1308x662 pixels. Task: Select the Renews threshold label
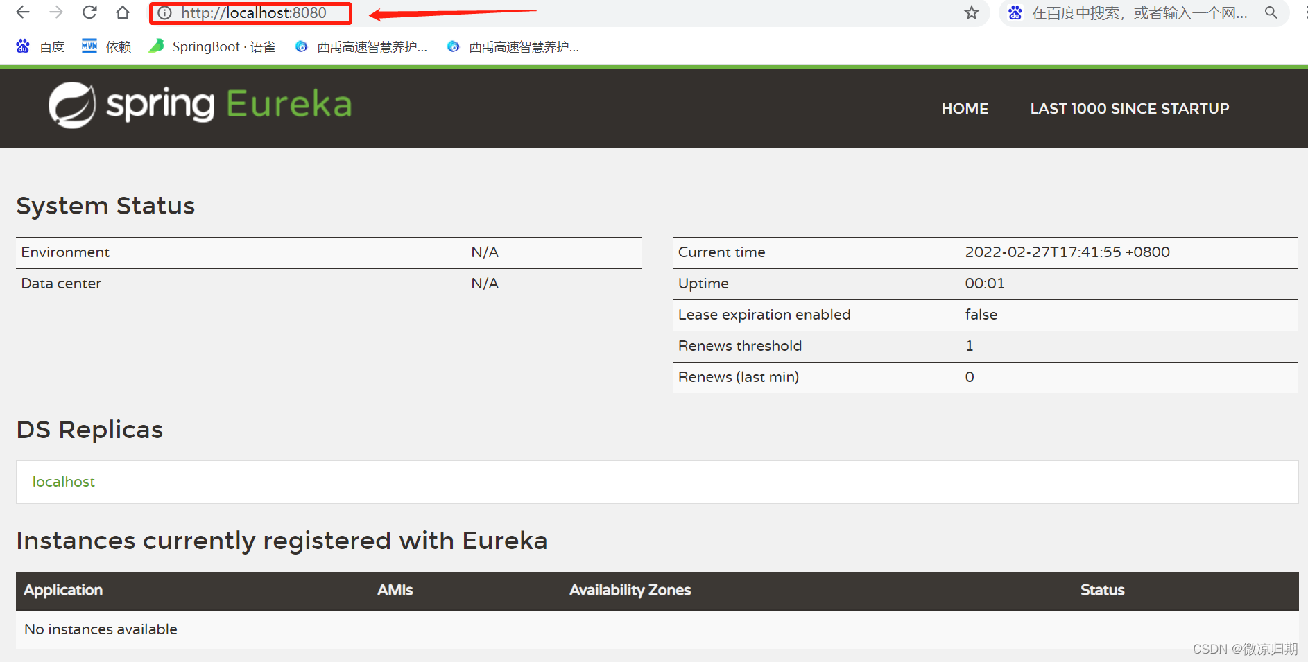[740, 346]
